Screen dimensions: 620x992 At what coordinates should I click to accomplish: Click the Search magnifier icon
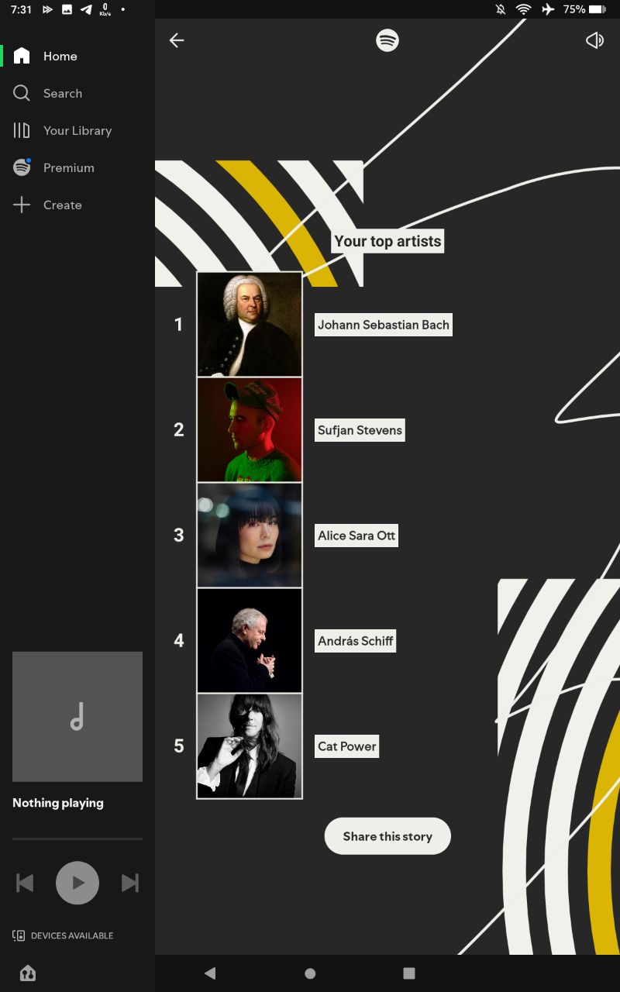(x=22, y=93)
